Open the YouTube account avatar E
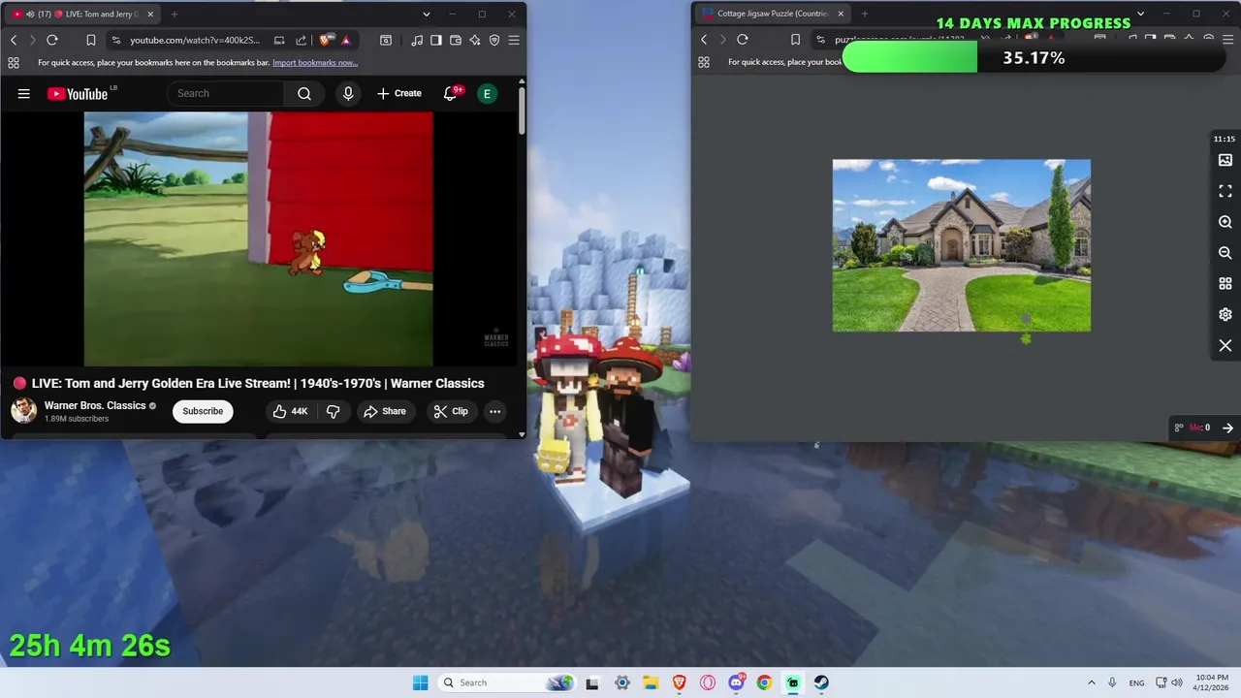This screenshot has height=698, width=1241. point(487,93)
